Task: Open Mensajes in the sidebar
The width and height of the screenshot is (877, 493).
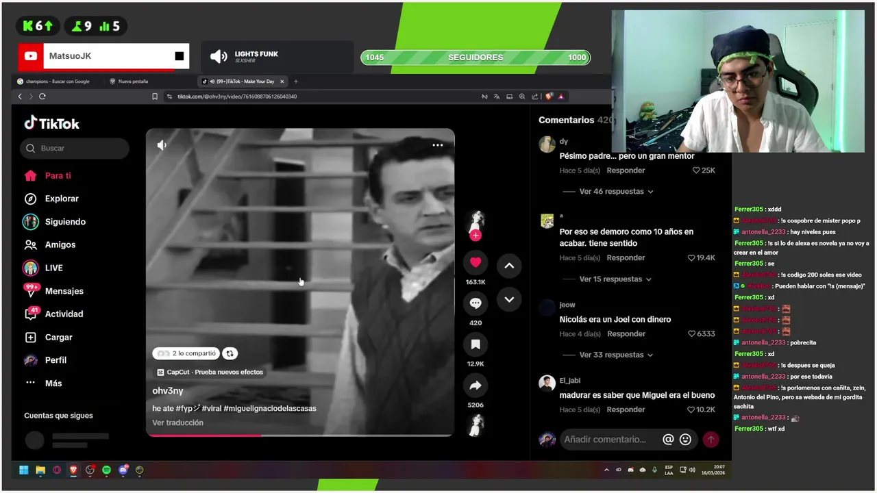Action: [x=53, y=291]
